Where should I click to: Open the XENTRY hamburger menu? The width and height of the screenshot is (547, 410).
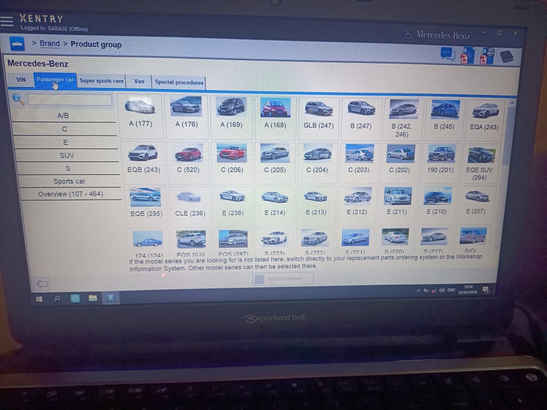point(7,21)
